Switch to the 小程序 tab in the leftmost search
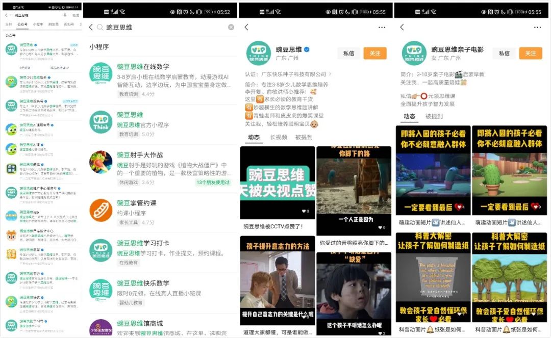The height and width of the screenshot is (338, 551). pos(38,24)
